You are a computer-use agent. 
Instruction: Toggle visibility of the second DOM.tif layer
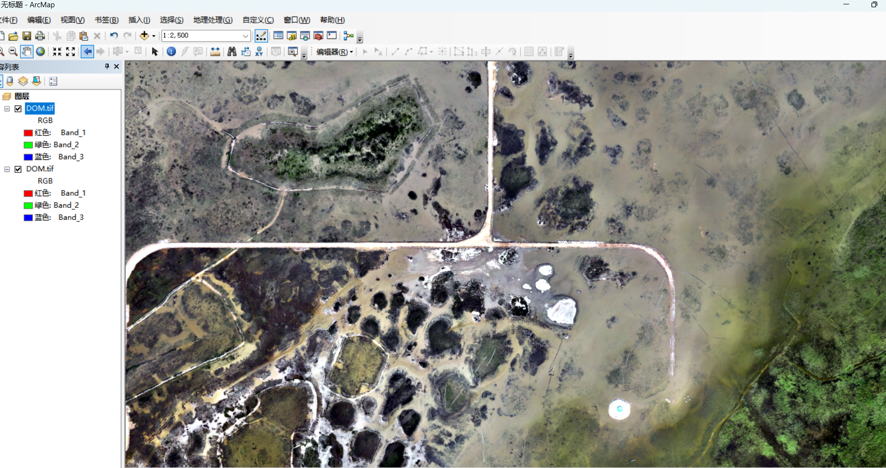[18, 169]
